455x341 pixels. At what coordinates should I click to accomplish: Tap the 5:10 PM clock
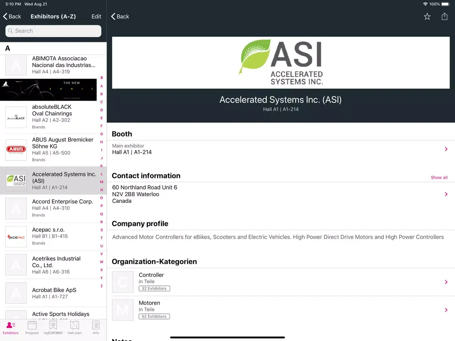(x=13, y=4)
